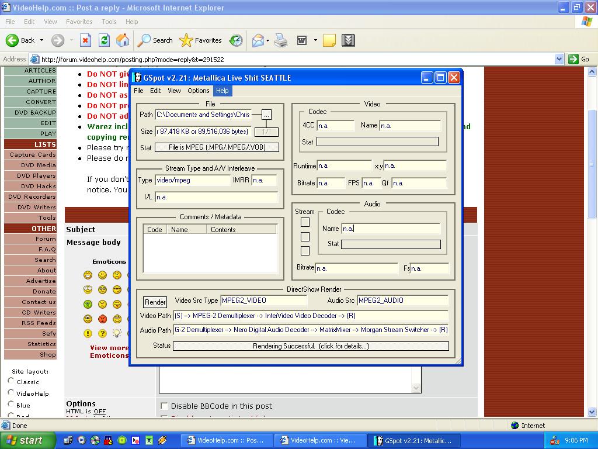Click the Go button next to address bar

(x=579, y=59)
